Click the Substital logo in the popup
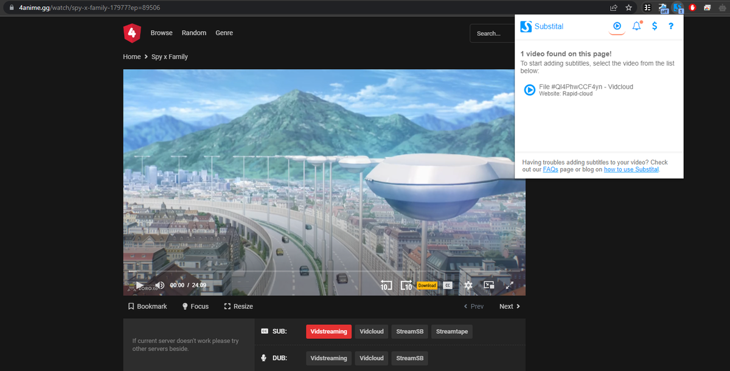Screen dimensions: 730x371 point(542,27)
